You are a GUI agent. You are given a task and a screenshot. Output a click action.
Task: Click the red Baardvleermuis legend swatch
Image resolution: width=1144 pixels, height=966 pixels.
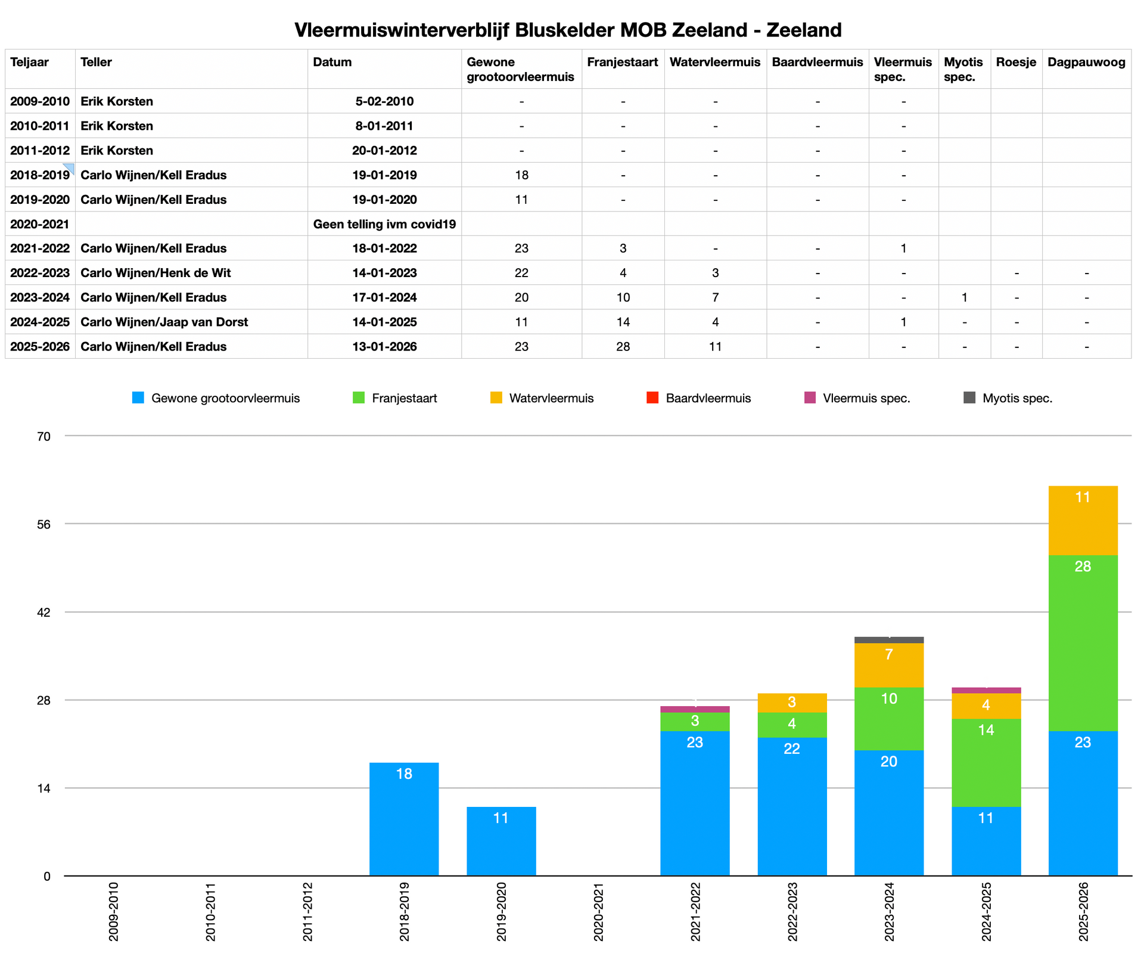coord(652,398)
